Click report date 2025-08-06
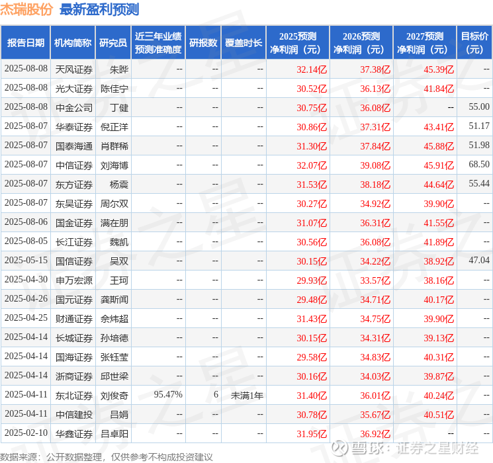 pyautogui.click(x=26, y=222)
